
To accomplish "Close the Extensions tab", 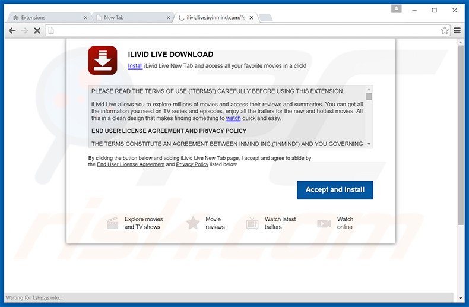I will point(85,18).
